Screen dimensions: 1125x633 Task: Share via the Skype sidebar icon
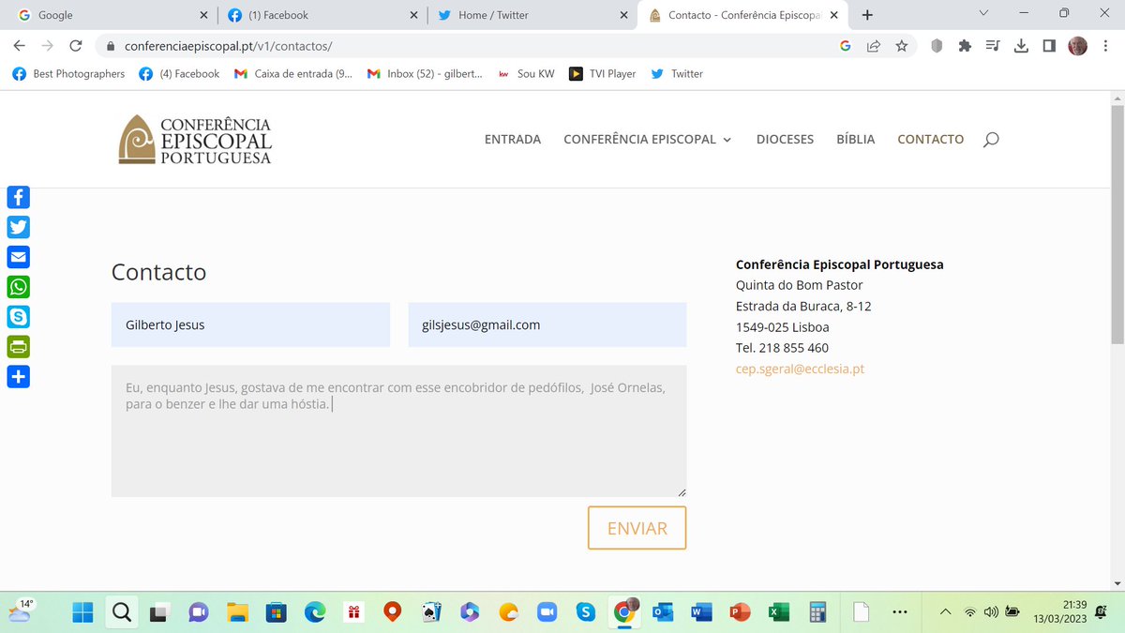[x=18, y=317]
